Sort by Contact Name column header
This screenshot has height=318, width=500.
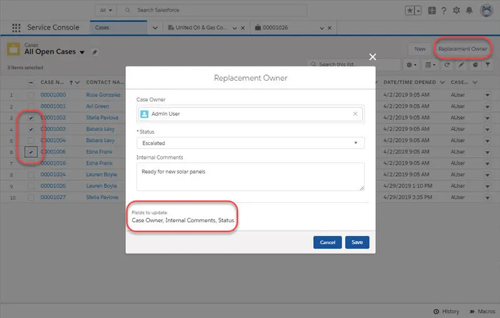click(x=105, y=83)
